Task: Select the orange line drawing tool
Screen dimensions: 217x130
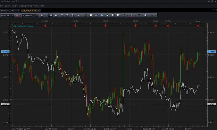Action: pyautogui.click(x=124, y=15)
